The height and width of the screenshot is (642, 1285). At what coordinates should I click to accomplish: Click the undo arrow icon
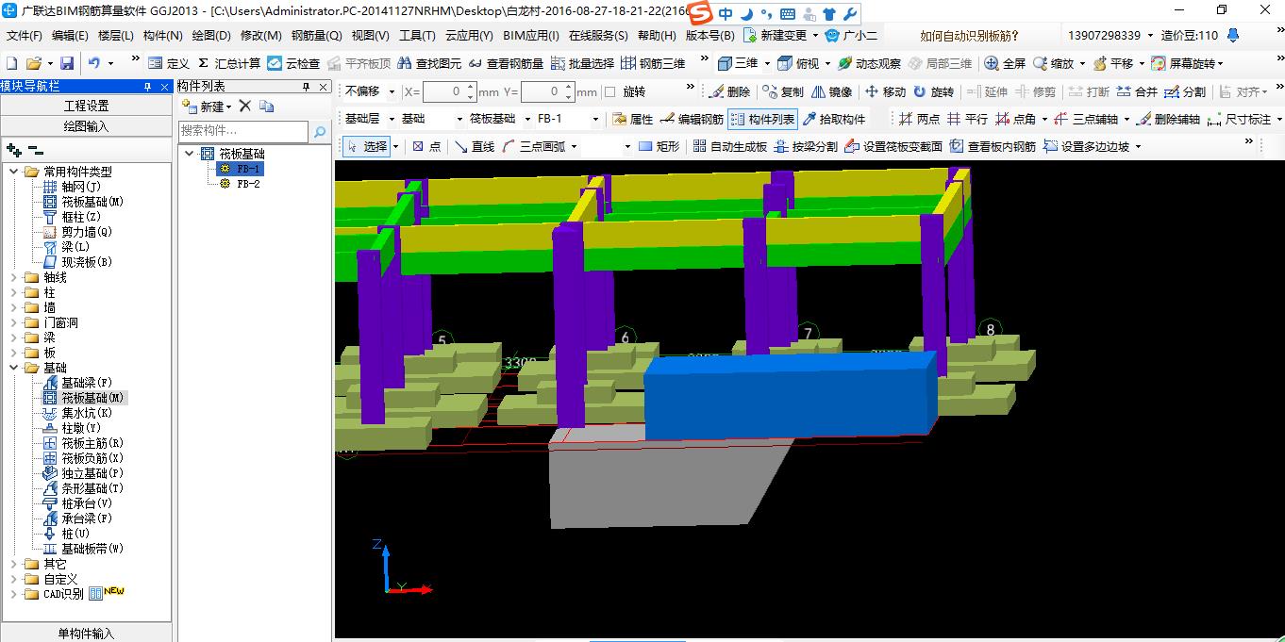coord(94,63)
